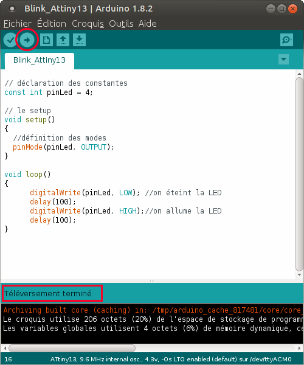This screenshot has width=304, height=365.
Task: Create a new sketch via document icon
Action: tap(47, 40)
